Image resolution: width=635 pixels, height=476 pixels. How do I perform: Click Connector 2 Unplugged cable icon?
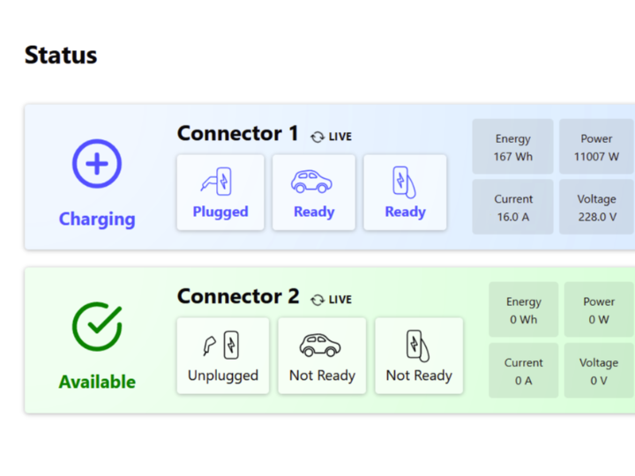point(222,345)
